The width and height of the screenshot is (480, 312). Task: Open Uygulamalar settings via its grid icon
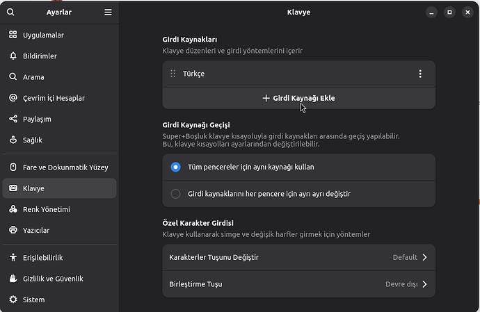tap(13, 35)
